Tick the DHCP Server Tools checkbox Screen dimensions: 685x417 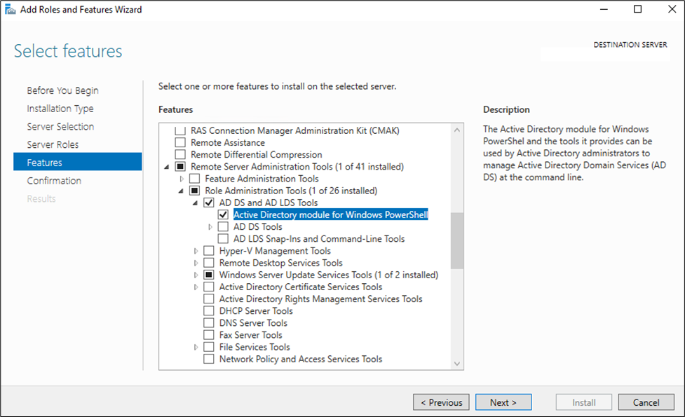tap(209, 311)
